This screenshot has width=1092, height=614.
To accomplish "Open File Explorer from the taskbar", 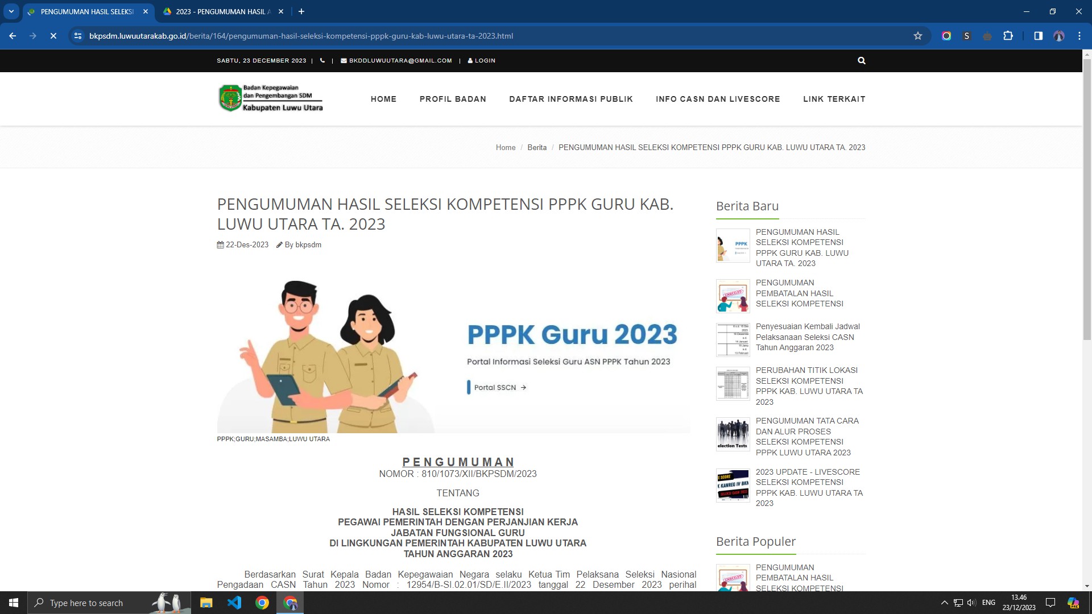I will [206, 603].
